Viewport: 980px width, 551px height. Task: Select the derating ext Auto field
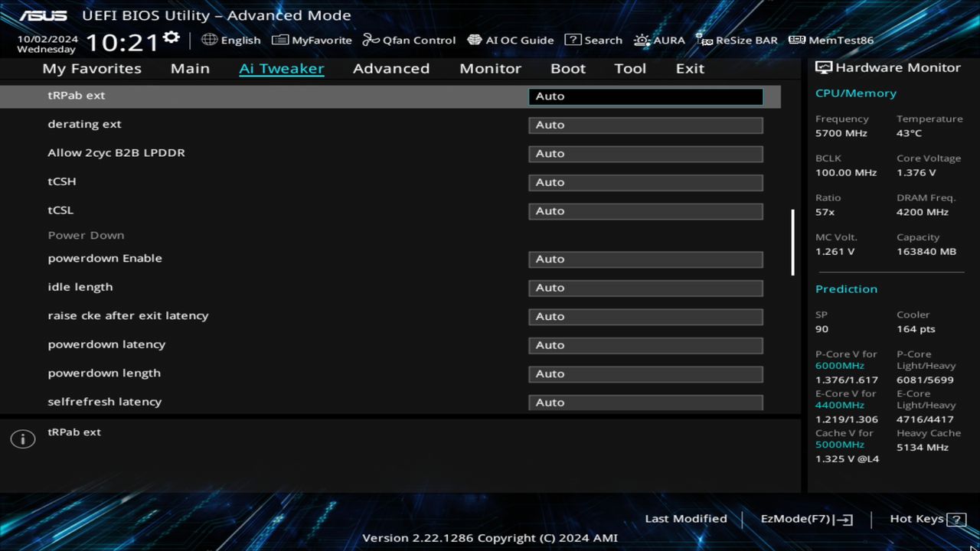pos(645,125)
